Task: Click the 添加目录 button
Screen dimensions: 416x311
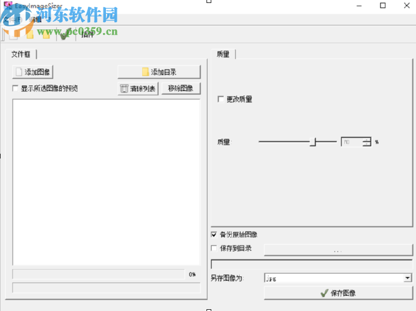Action: [159, 72]
